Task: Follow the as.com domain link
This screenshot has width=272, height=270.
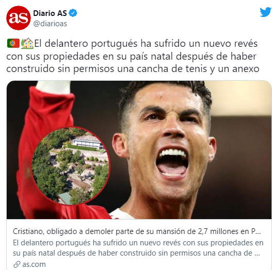Action: 34,264
